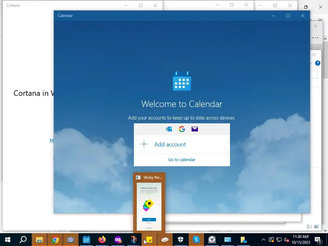The height and width of the screenshot is (246, 328).
Task: Click Add account in Calendar welcome
Action: coord(170,144)
